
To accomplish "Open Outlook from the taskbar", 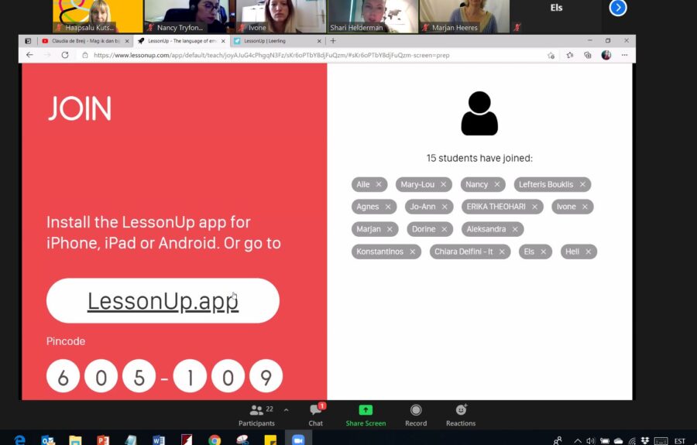I will (x=47, y=440).
